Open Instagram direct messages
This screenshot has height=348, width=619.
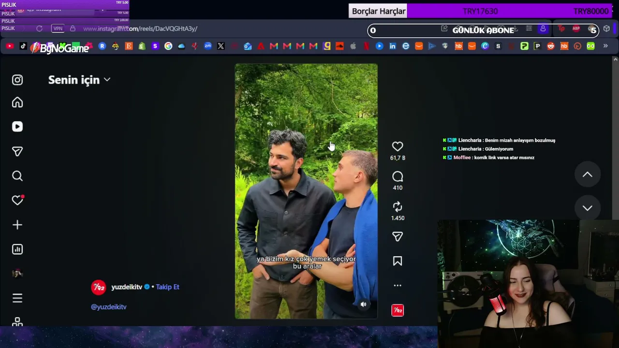pyautogui.click(x=17, y=152)
